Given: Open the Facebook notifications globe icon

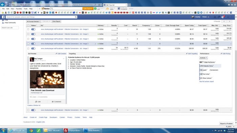Looking at the screenshot, I should (223, 17).
